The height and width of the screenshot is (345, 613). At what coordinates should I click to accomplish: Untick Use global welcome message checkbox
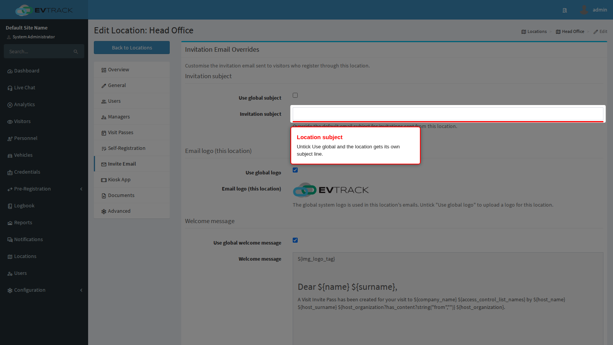(295, 240)
